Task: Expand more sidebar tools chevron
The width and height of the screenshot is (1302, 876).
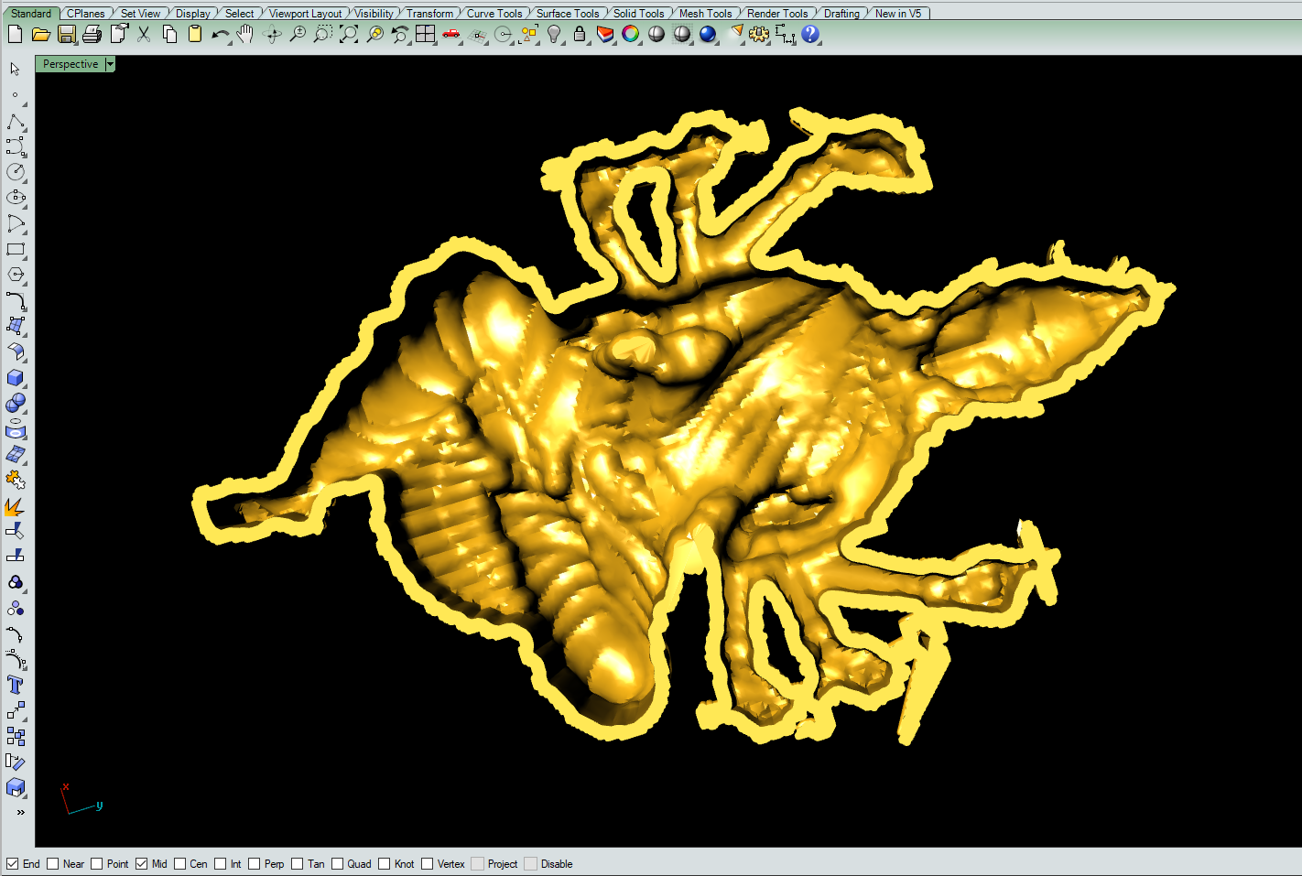Action: click(x=20, y=812)
